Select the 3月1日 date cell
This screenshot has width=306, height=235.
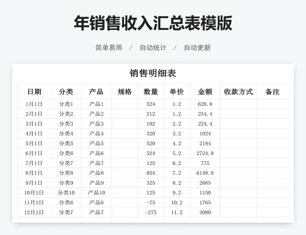pos(34,124)
